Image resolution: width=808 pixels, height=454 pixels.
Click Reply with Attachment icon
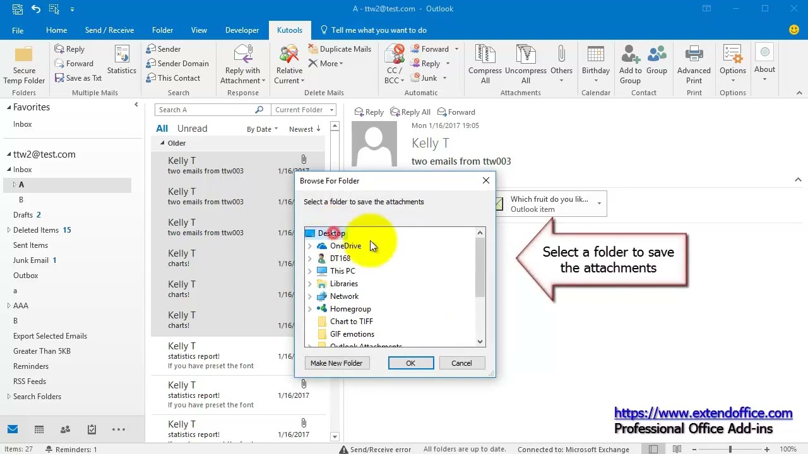pos(242,64)
